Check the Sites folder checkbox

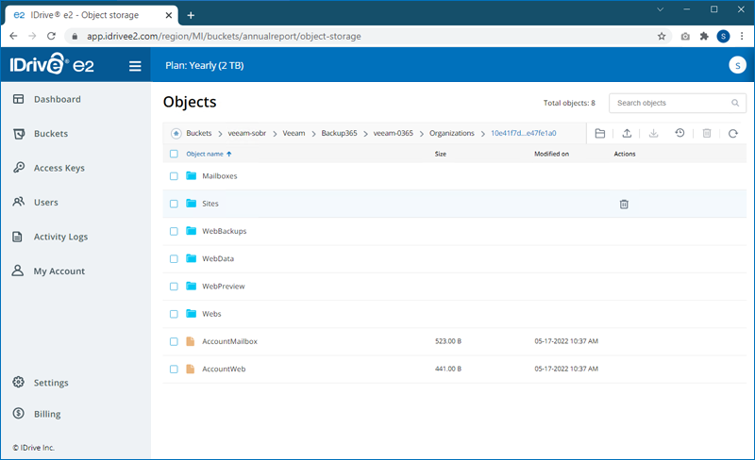point(174,204)
